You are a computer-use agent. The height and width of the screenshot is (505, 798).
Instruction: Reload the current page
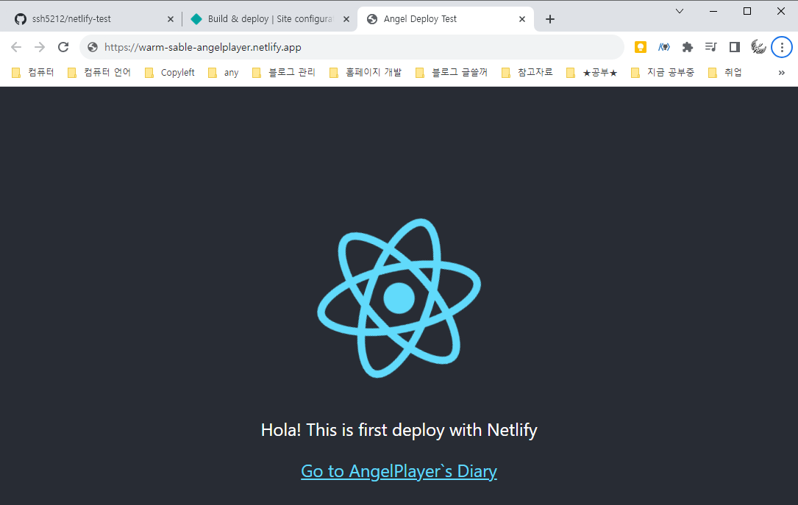point(63,47)
